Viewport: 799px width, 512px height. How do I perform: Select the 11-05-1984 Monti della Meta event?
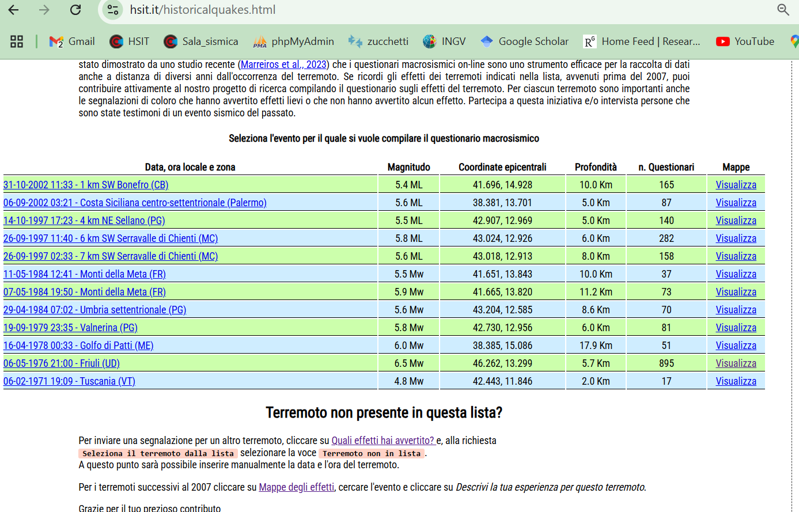coord(85,274)
